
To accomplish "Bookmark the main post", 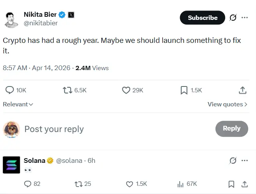I will [184, 90].
